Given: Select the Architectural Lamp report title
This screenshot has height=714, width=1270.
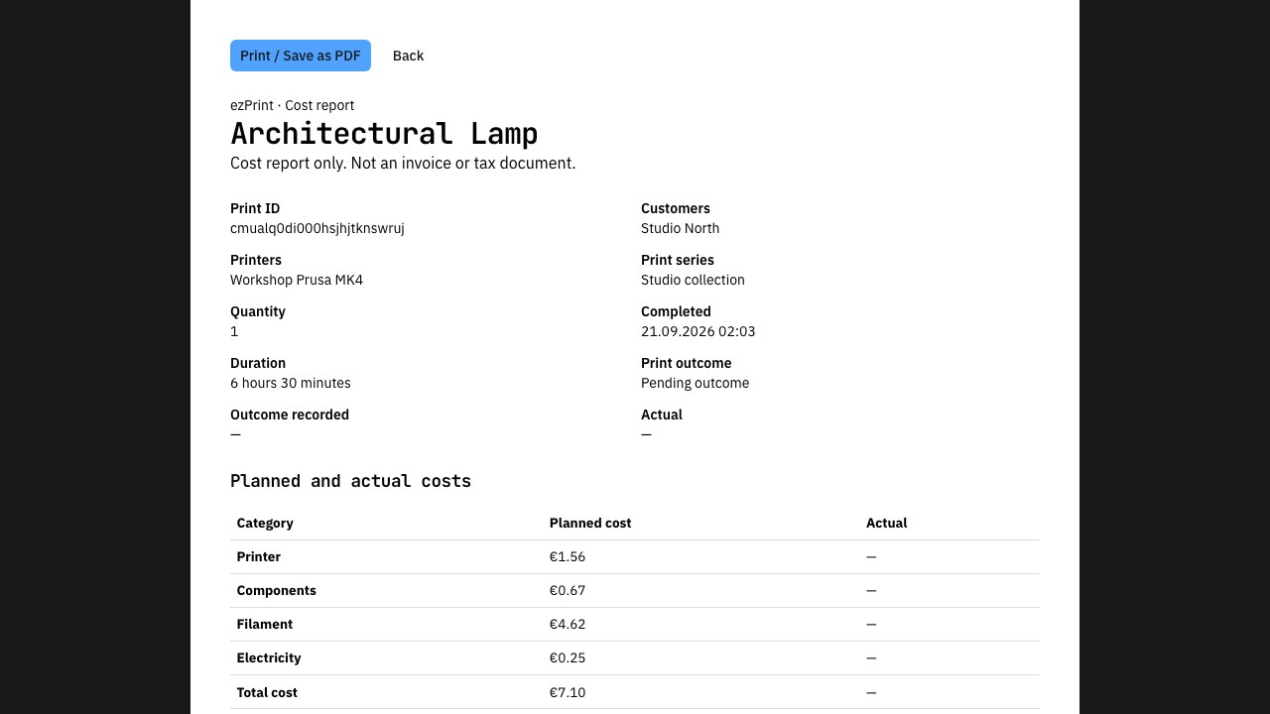Looking at the screenshot, I should pyautogui.click(x=384, y=133).
